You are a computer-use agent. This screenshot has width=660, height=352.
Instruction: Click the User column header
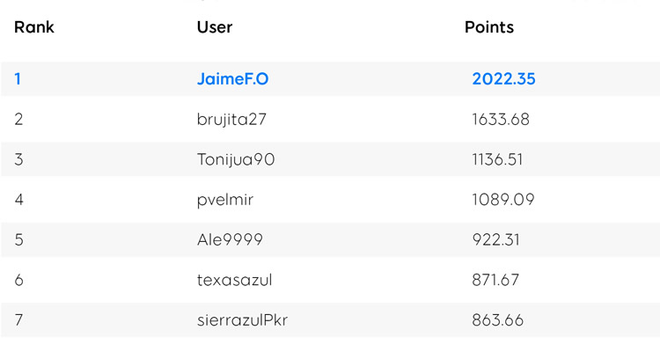tap(215, 27)
